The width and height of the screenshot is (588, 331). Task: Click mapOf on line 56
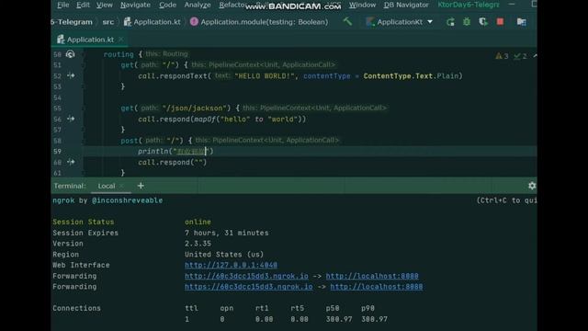(x=205, y=119)
